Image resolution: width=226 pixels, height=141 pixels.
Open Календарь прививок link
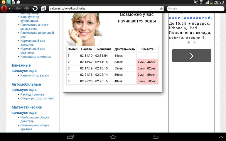(36, 57)
